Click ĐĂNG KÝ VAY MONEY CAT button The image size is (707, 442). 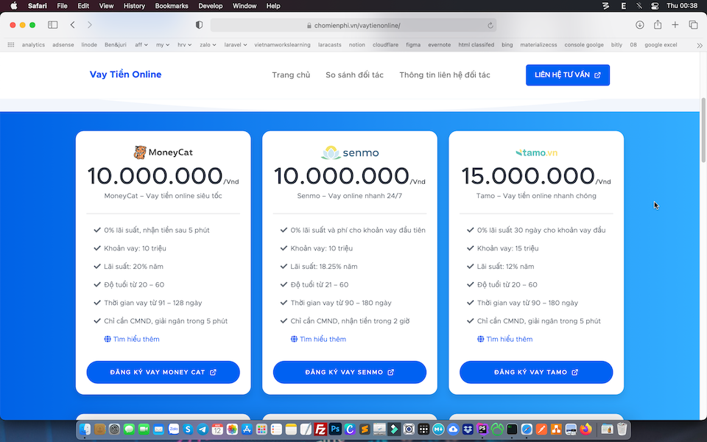click(x=163, y=372)
